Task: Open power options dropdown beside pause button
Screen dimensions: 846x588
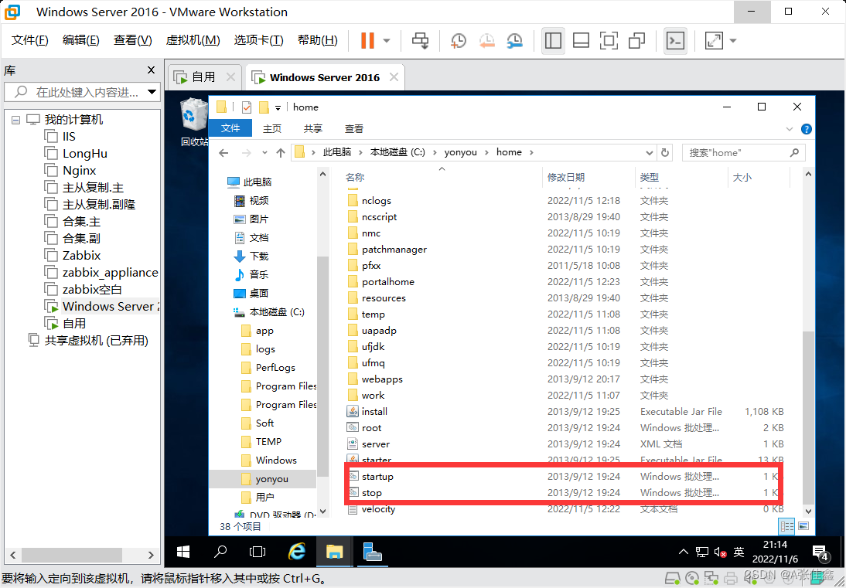Action: point(387,40)
